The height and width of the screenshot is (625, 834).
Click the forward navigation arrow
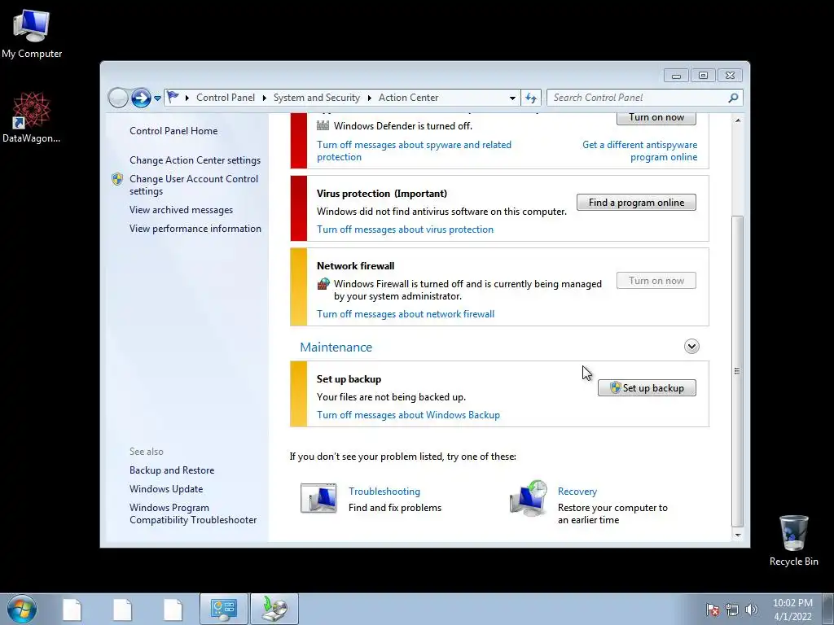pos(141,98)
